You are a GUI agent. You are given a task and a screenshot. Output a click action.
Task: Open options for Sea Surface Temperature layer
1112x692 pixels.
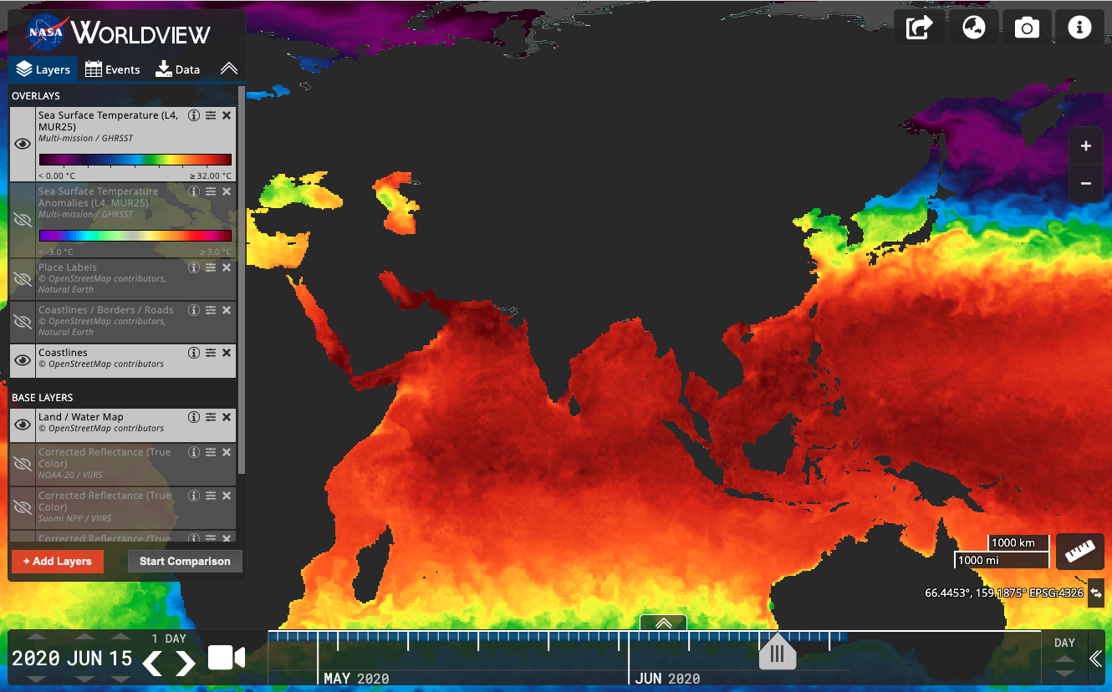pos(211,115)
